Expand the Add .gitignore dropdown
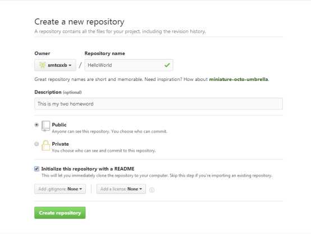 coord(60,189)
